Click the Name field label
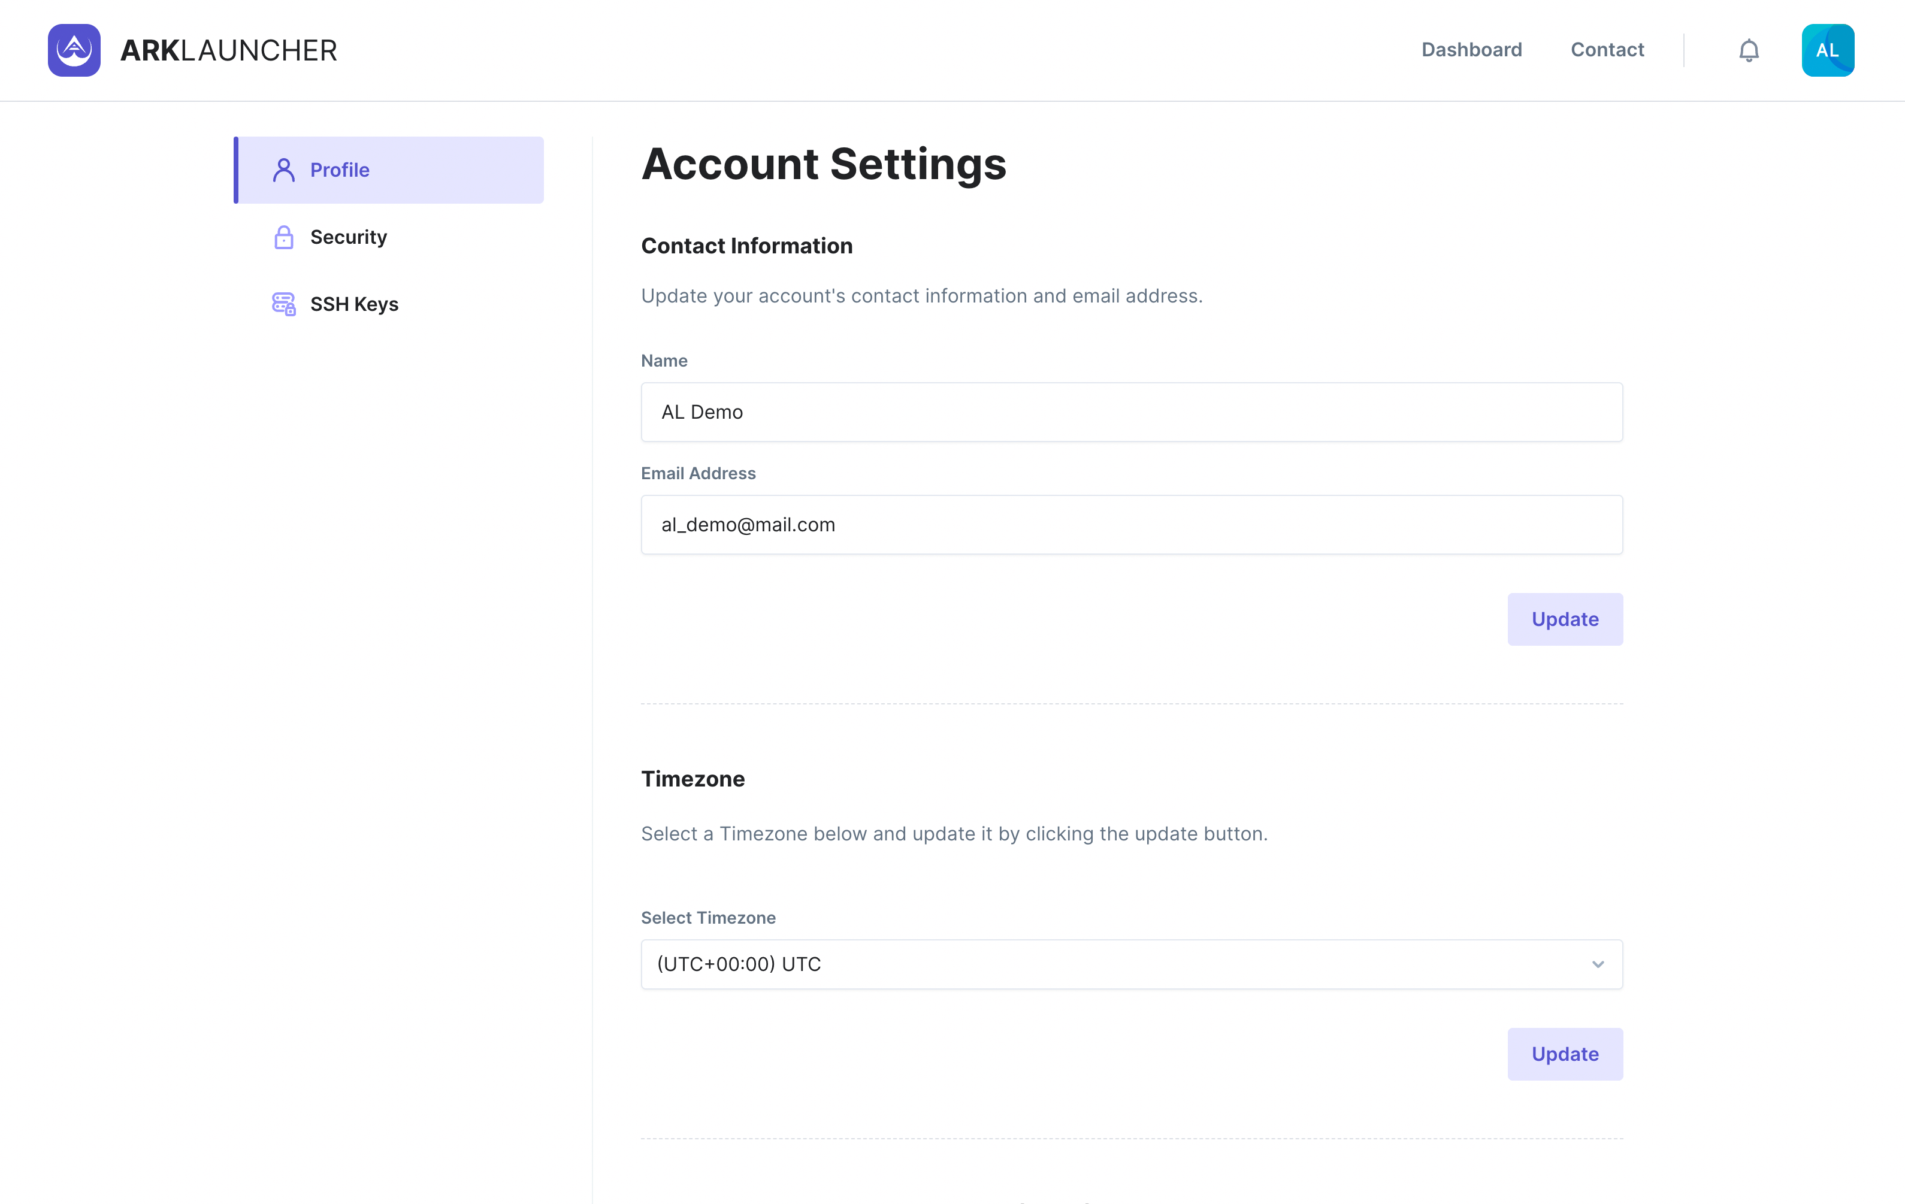 664,361
